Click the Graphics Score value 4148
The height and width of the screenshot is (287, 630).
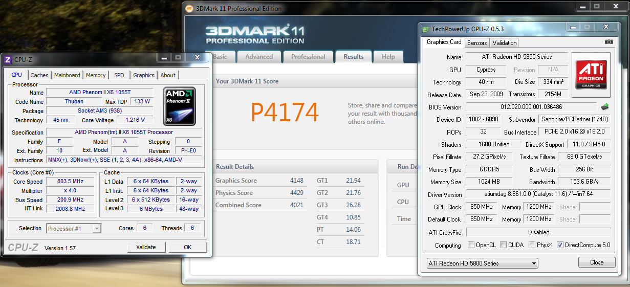click(x=296, y=181)
